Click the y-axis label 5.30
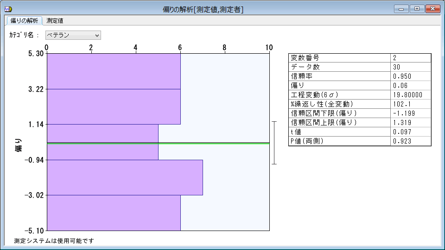The width and height of the screenshot is (445, 250). click(x=36, y=54)
